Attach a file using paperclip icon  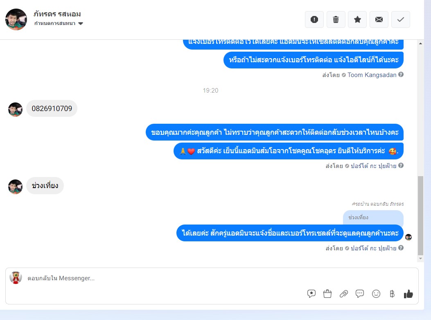(x=343, y=294)
